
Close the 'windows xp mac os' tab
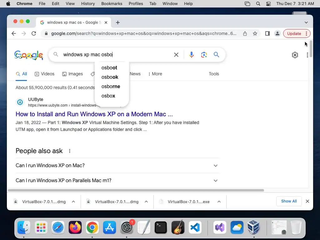point(106,22)
